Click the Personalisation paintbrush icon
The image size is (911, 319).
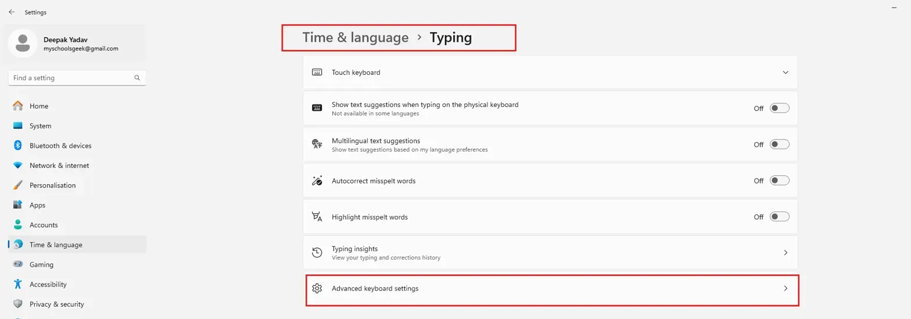[x=18, y=185]
